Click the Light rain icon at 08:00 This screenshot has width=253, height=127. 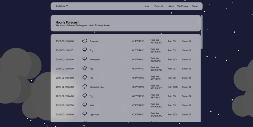coord(84,114)
